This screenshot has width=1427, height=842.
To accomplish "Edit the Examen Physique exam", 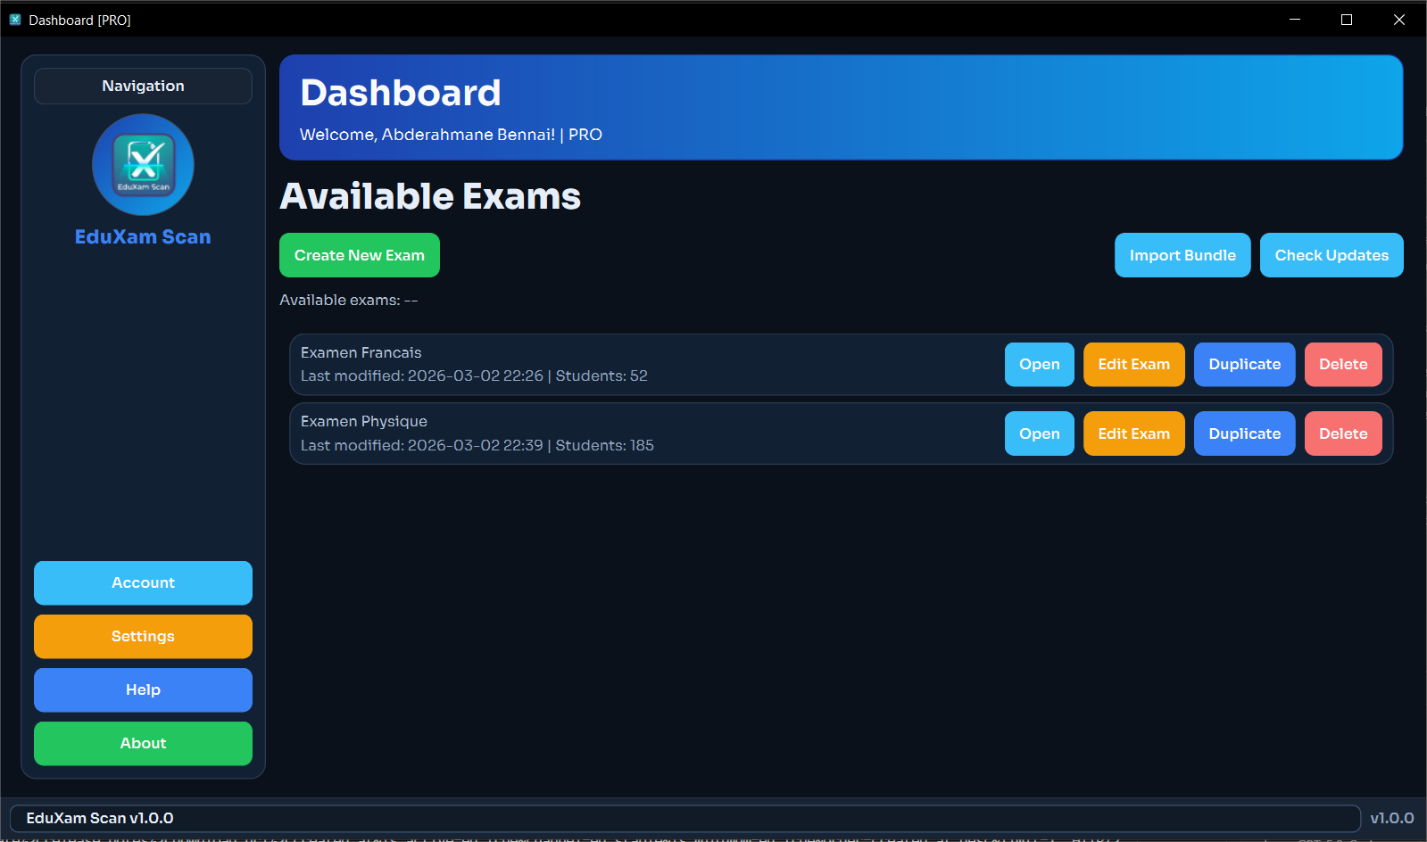I will pyautogui.click(x=1133, y=433).
